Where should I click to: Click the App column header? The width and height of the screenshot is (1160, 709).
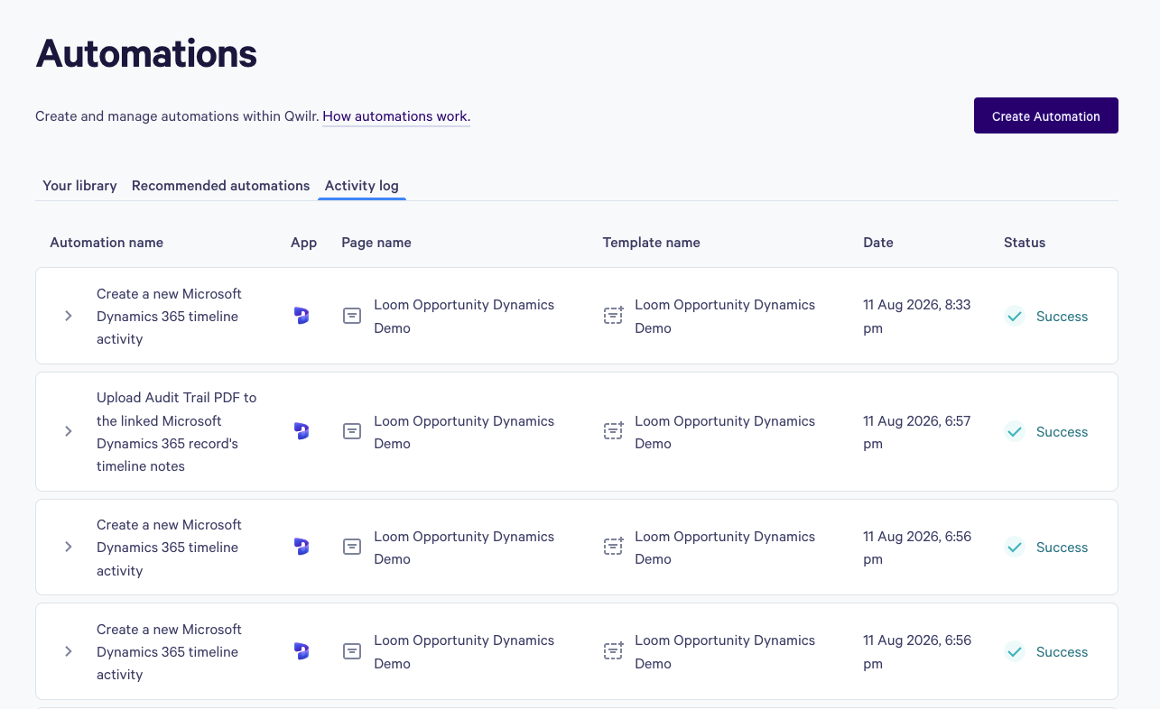(303, 242)
